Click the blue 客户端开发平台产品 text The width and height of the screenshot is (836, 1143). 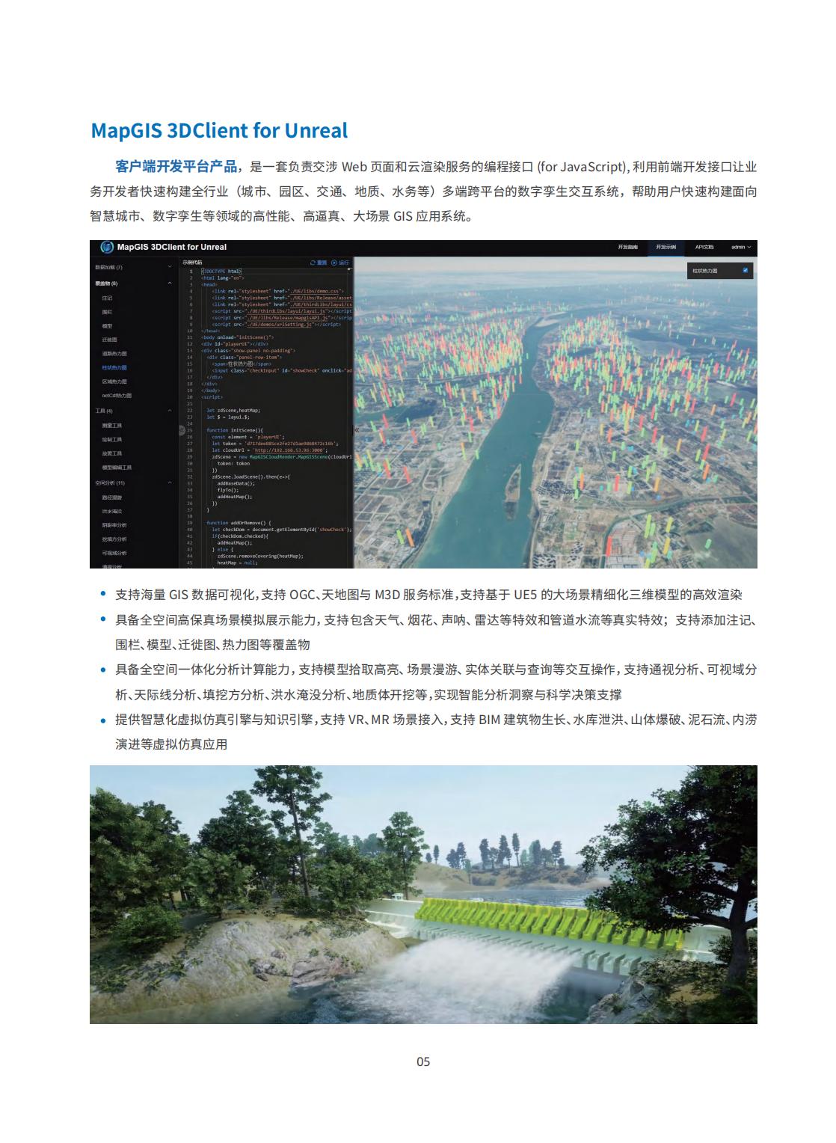[176, 166]
